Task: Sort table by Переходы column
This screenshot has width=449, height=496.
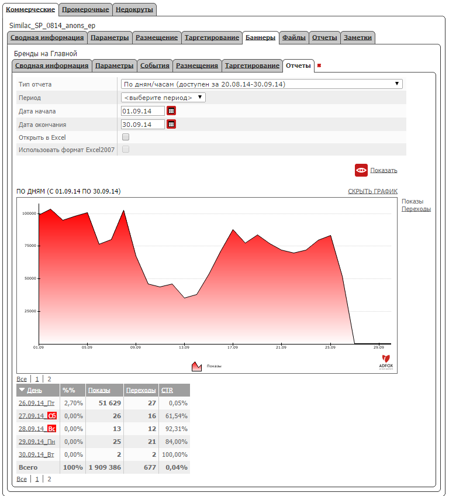Action: pos(141,390)
